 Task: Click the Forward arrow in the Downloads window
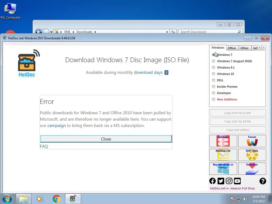(46, 32)
